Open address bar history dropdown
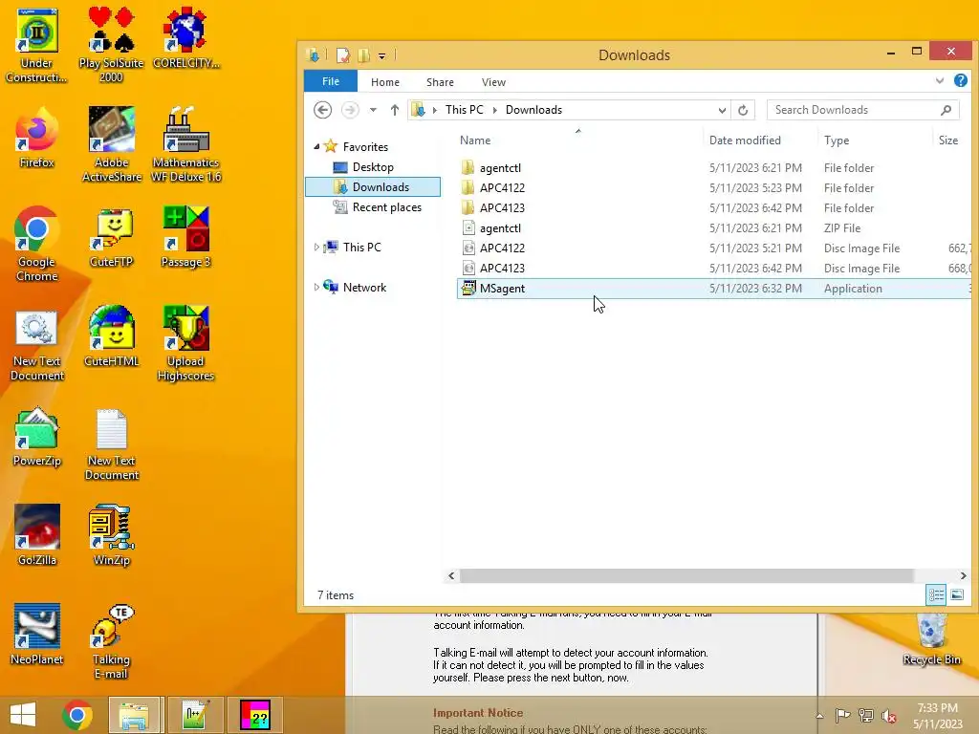The height and width of the screenshot is (734, 979). tap(722, 111)
